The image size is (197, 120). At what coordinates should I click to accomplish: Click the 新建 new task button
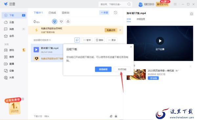(104, 12)
